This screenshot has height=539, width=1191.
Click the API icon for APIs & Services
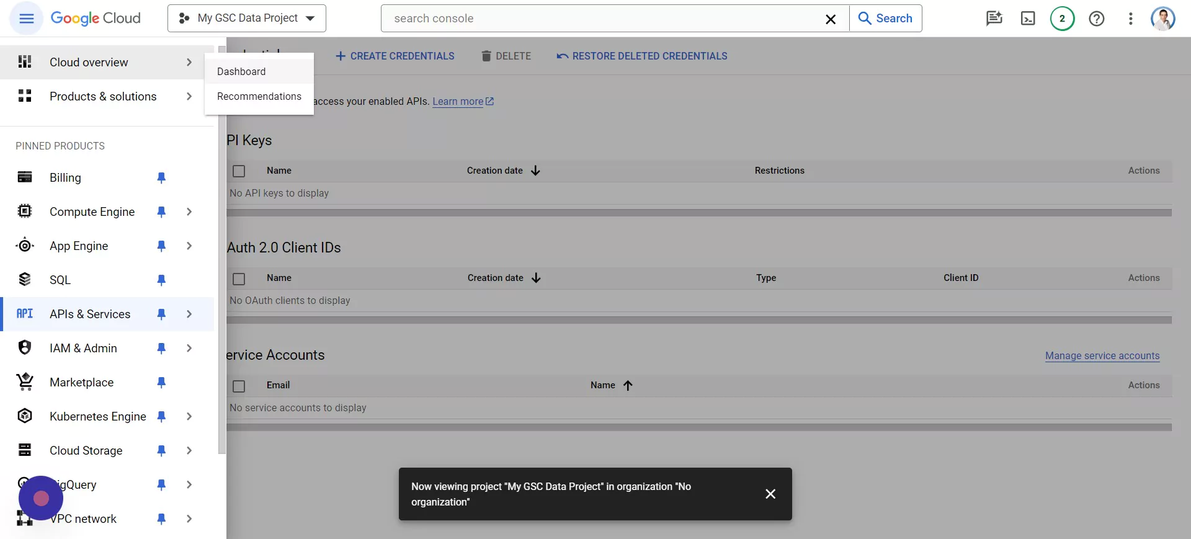click(25, 314)
